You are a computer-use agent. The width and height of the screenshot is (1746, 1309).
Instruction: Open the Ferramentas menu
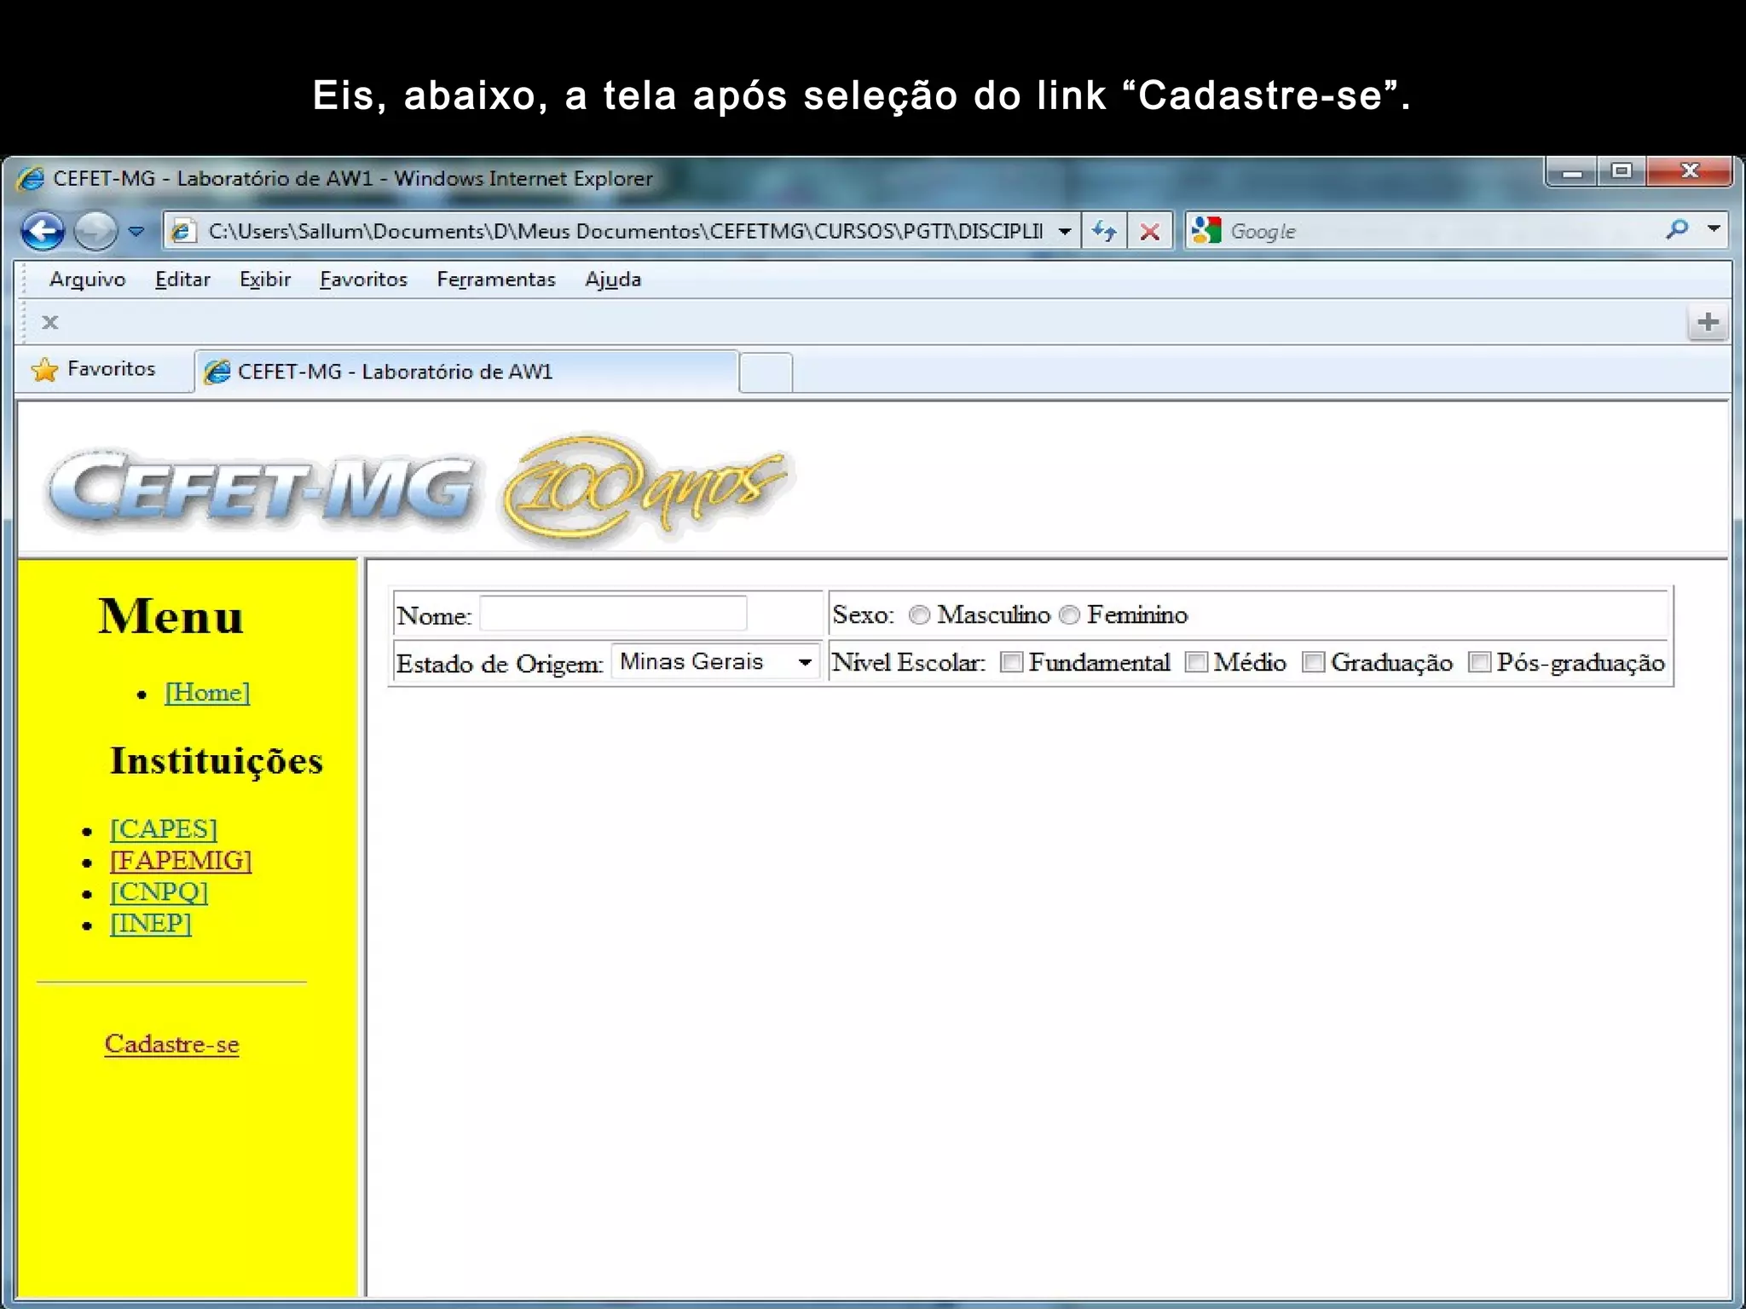[x=495, y=280]
